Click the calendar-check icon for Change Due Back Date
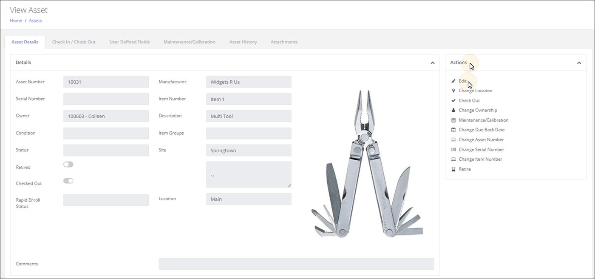The width and height of the screenshot is (595, 279). (x=453, y=130)
